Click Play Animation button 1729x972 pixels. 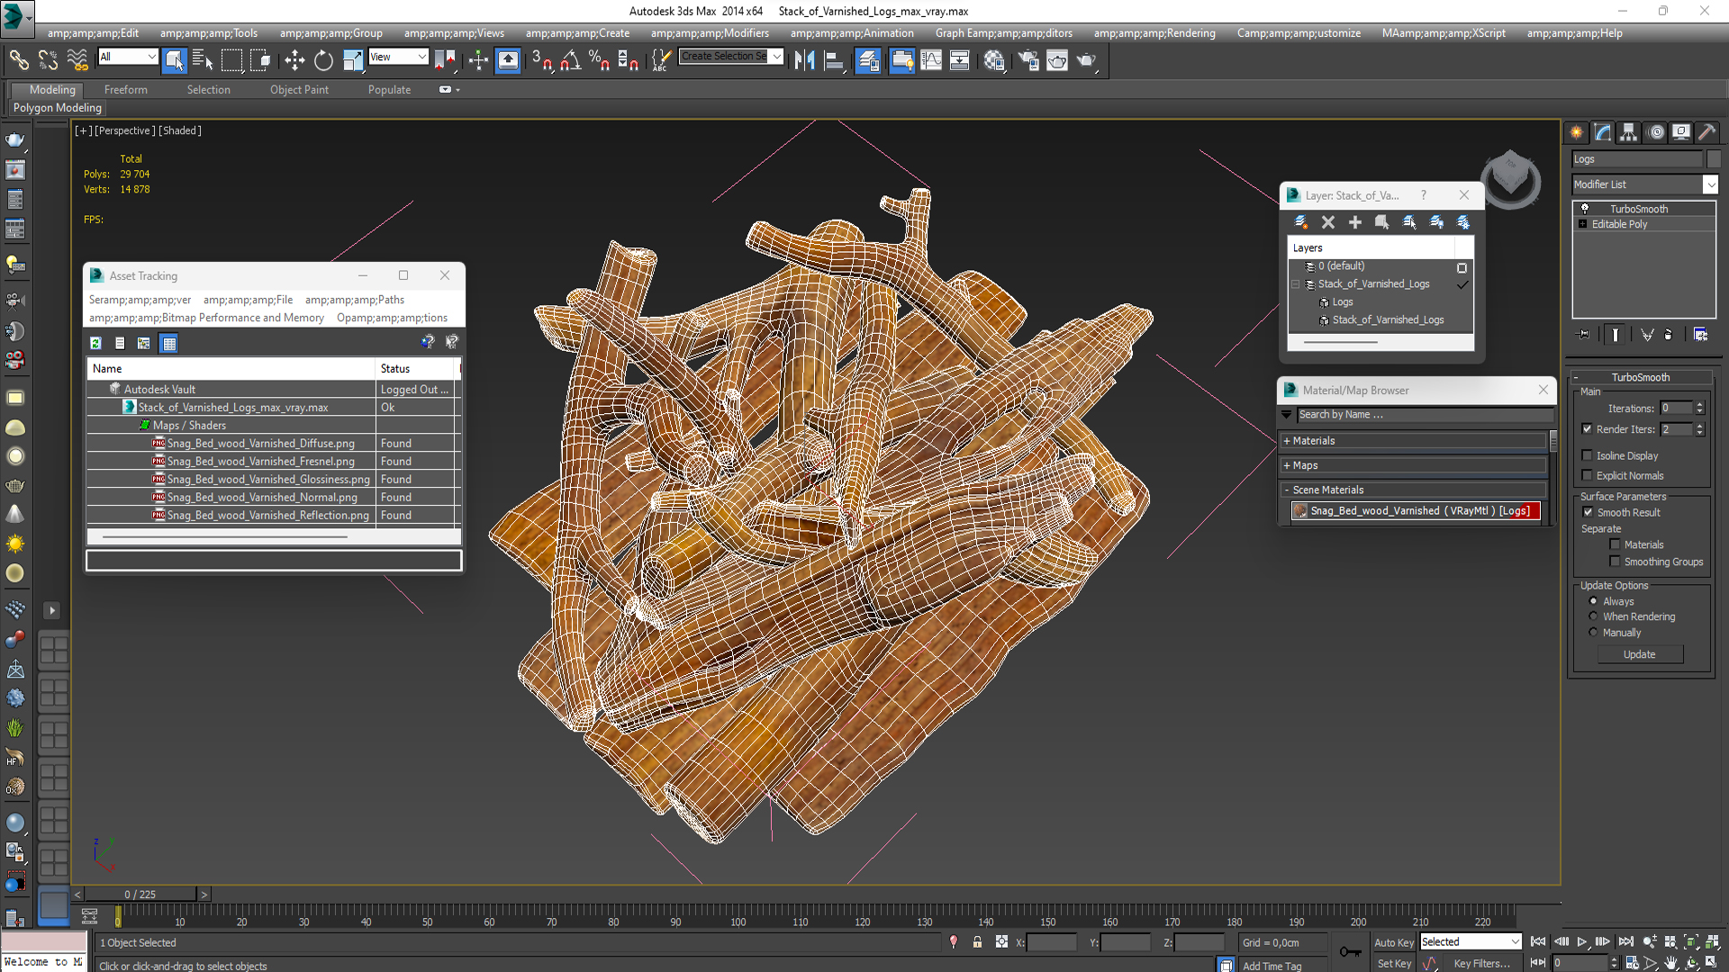pyautogui.click(x=1581, y=941)
